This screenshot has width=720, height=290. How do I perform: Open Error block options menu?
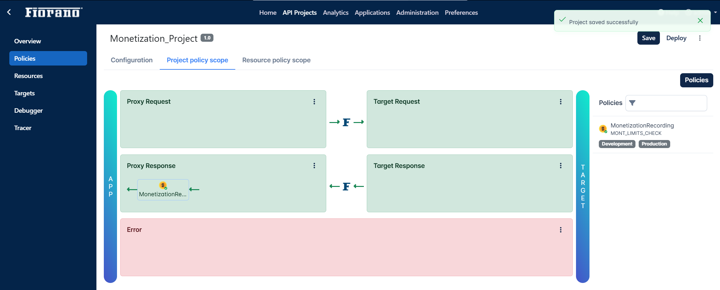pos(561,230)
